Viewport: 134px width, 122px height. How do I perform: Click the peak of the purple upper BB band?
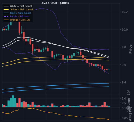[x=41, y=8]
